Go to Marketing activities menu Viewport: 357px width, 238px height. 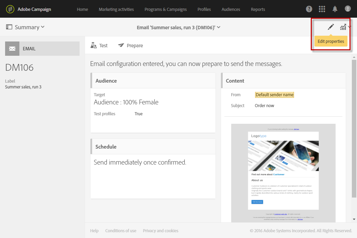pyautogui.click(x=116, y=9)
